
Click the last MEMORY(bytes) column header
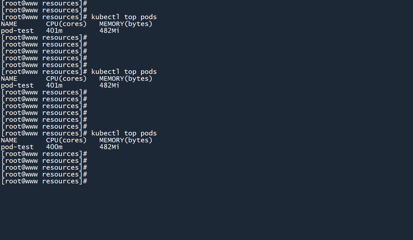pyautogui.click(x=126, y=140)
